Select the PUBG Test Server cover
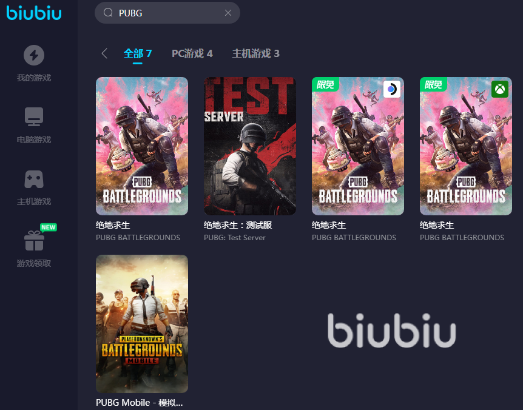 pos(250,146)
